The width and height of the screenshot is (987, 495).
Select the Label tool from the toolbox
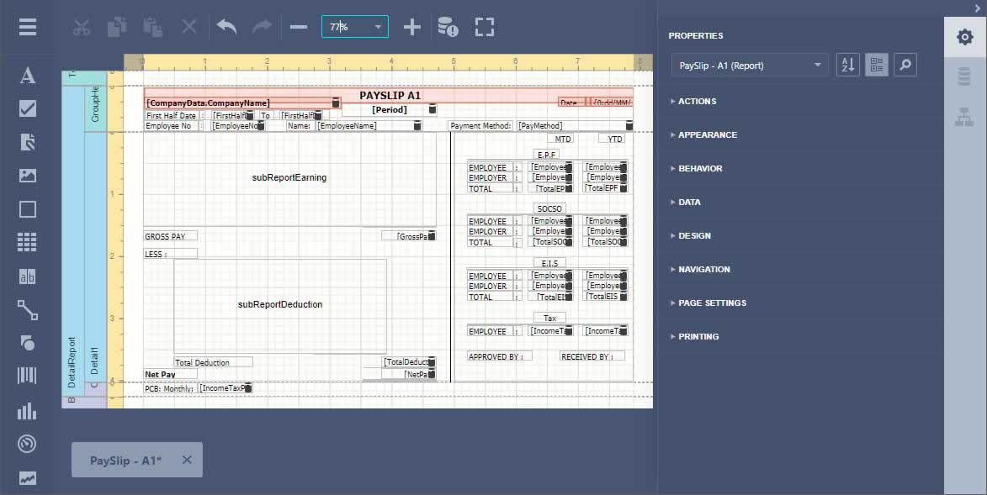28,75
